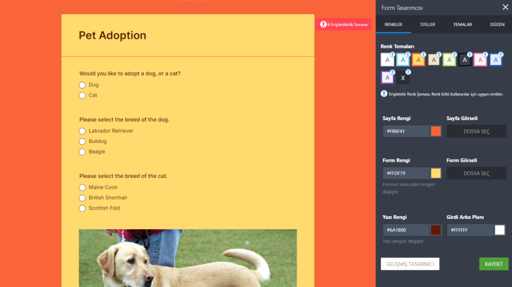This screenshot has height=287, width=512.
Task: Open the STİLLER tab
Action: (427, 24)
